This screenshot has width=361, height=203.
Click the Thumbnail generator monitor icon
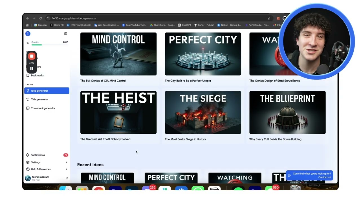click(28, 108)
